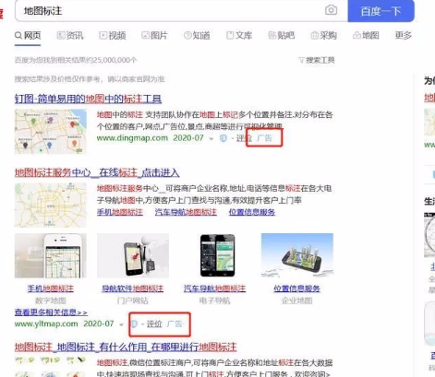Click the camera image search icon
Image resolution: width=435 pixels, height=377 pixels.
pyautogui.click(x=331, y=10)
